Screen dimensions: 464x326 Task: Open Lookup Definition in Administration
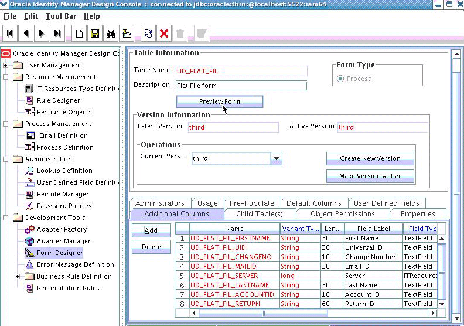[64, 171]
